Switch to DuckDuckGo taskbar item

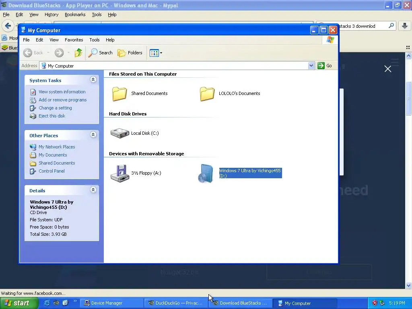(x=176, y=303)
